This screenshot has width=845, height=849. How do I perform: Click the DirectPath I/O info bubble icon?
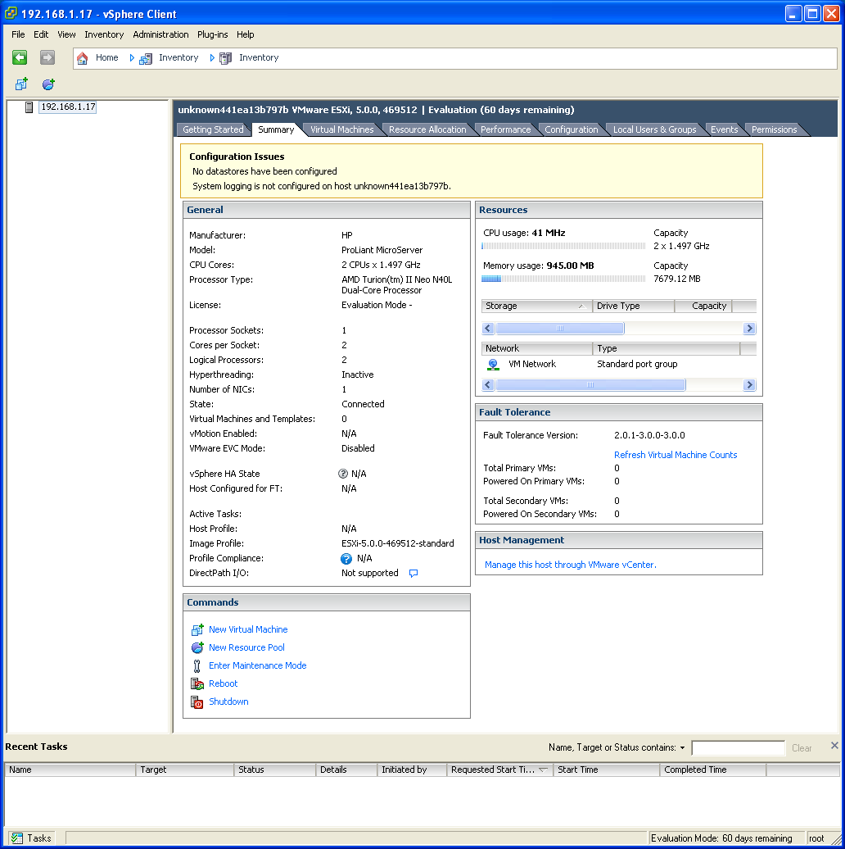click(x=413, y=574)
